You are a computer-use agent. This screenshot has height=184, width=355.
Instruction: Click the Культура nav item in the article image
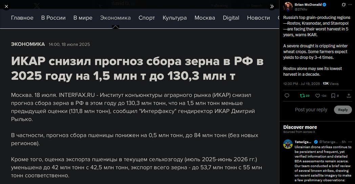coord(175,18)
